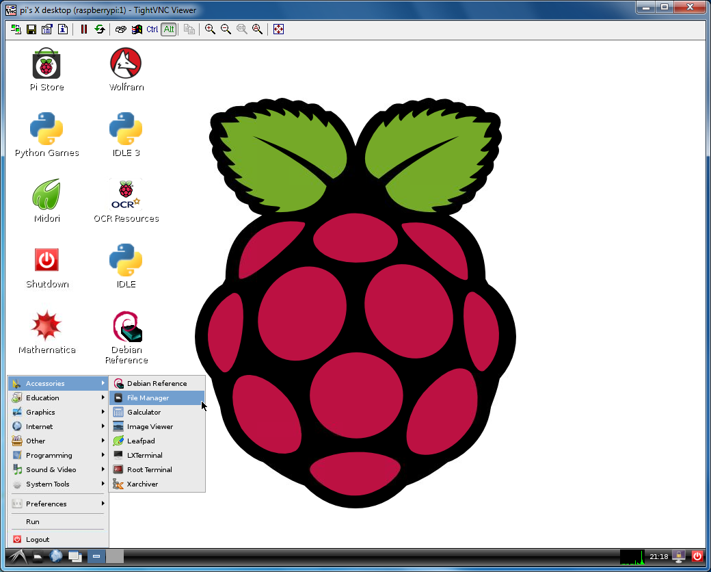Zoom out with the minus magnifier icon
711x572 pixels.
pos(226,29)
